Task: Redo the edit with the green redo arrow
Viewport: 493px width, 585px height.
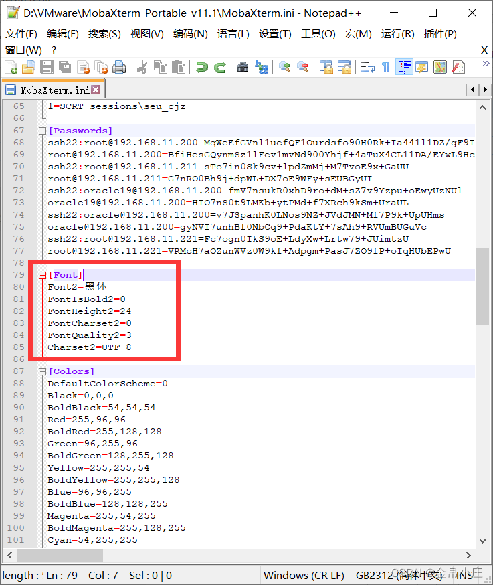Action: [x=220, y=67]
